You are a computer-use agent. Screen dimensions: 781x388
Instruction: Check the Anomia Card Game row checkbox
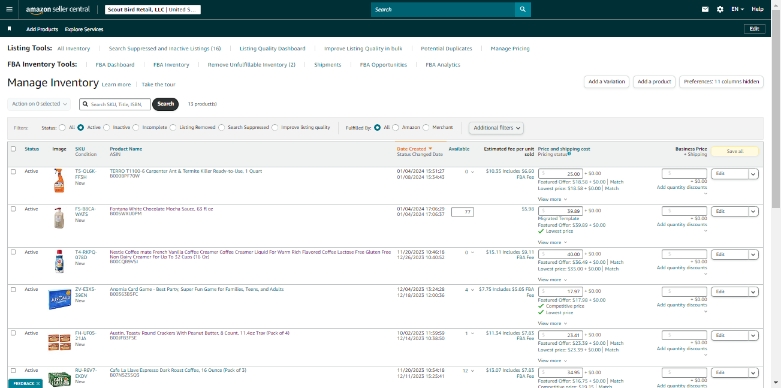point(13,290)
